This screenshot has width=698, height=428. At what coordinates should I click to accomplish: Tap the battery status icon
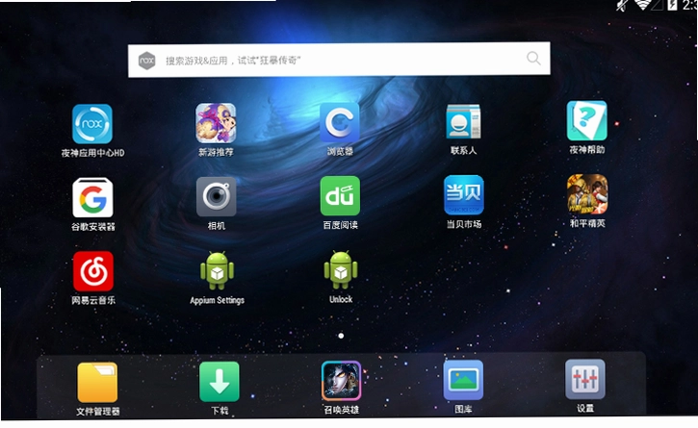672,5
